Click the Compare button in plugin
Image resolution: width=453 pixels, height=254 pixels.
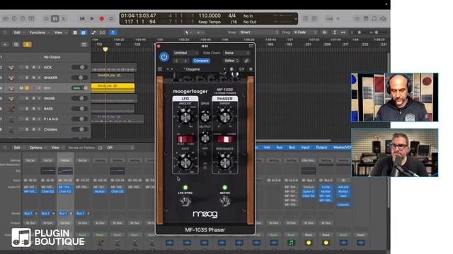tap(201, 61)
